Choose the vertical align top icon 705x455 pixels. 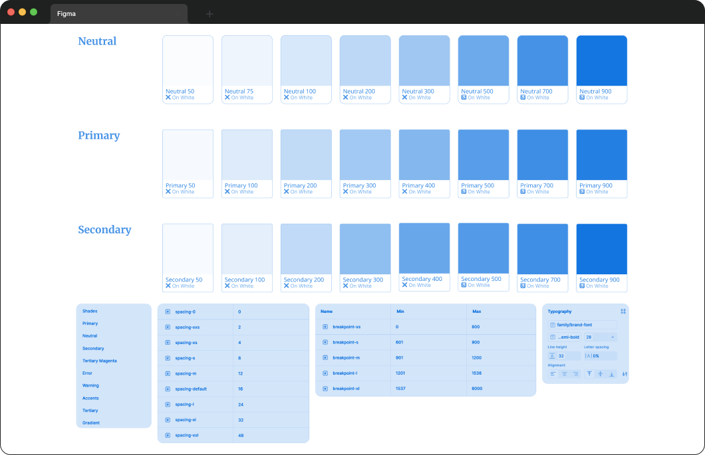[589, 374]
